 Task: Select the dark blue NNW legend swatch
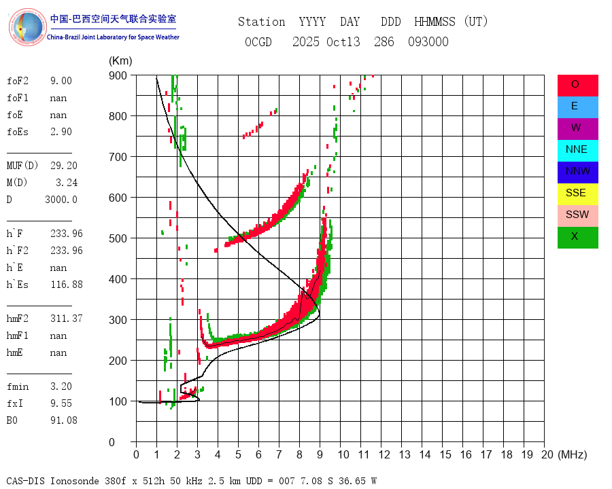[x=577, y=173]
